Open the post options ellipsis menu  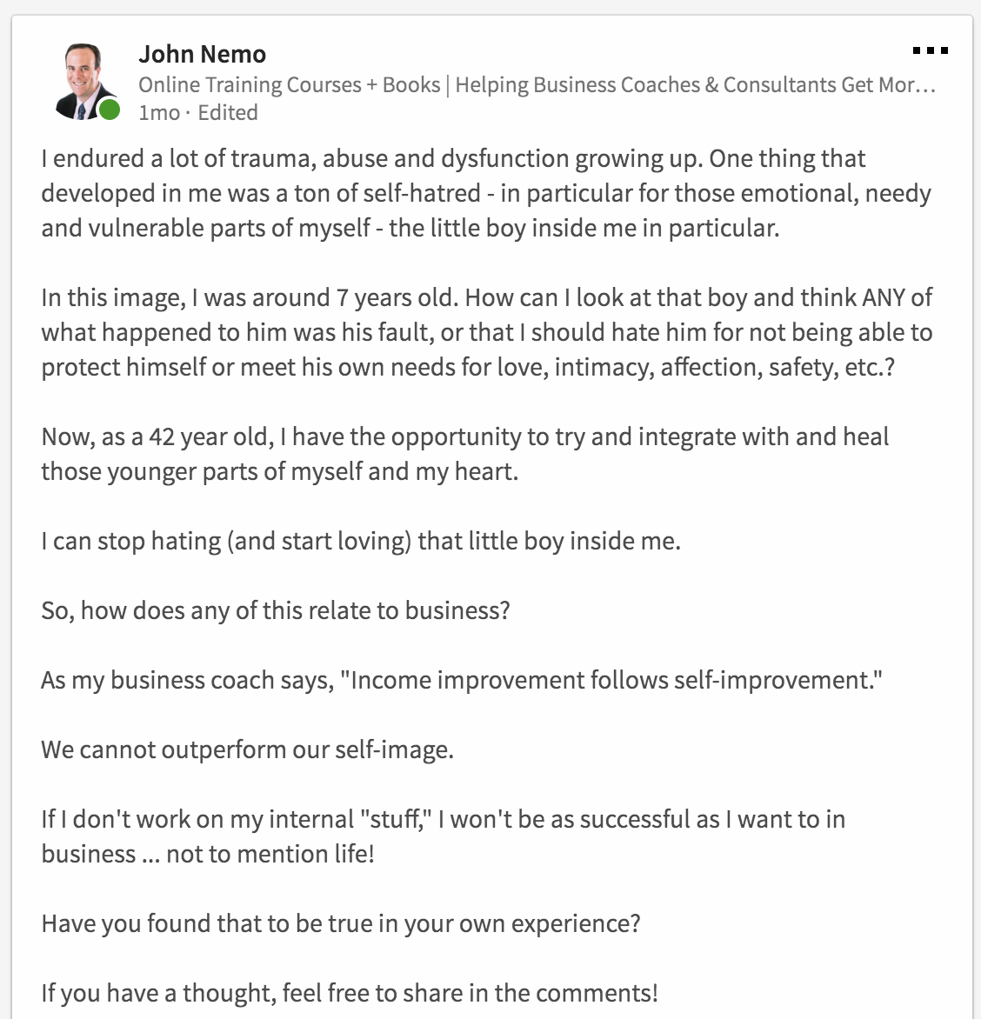(x=931, y=50)
